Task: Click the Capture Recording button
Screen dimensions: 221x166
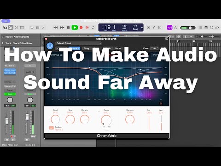Action: tap(87, 28)
